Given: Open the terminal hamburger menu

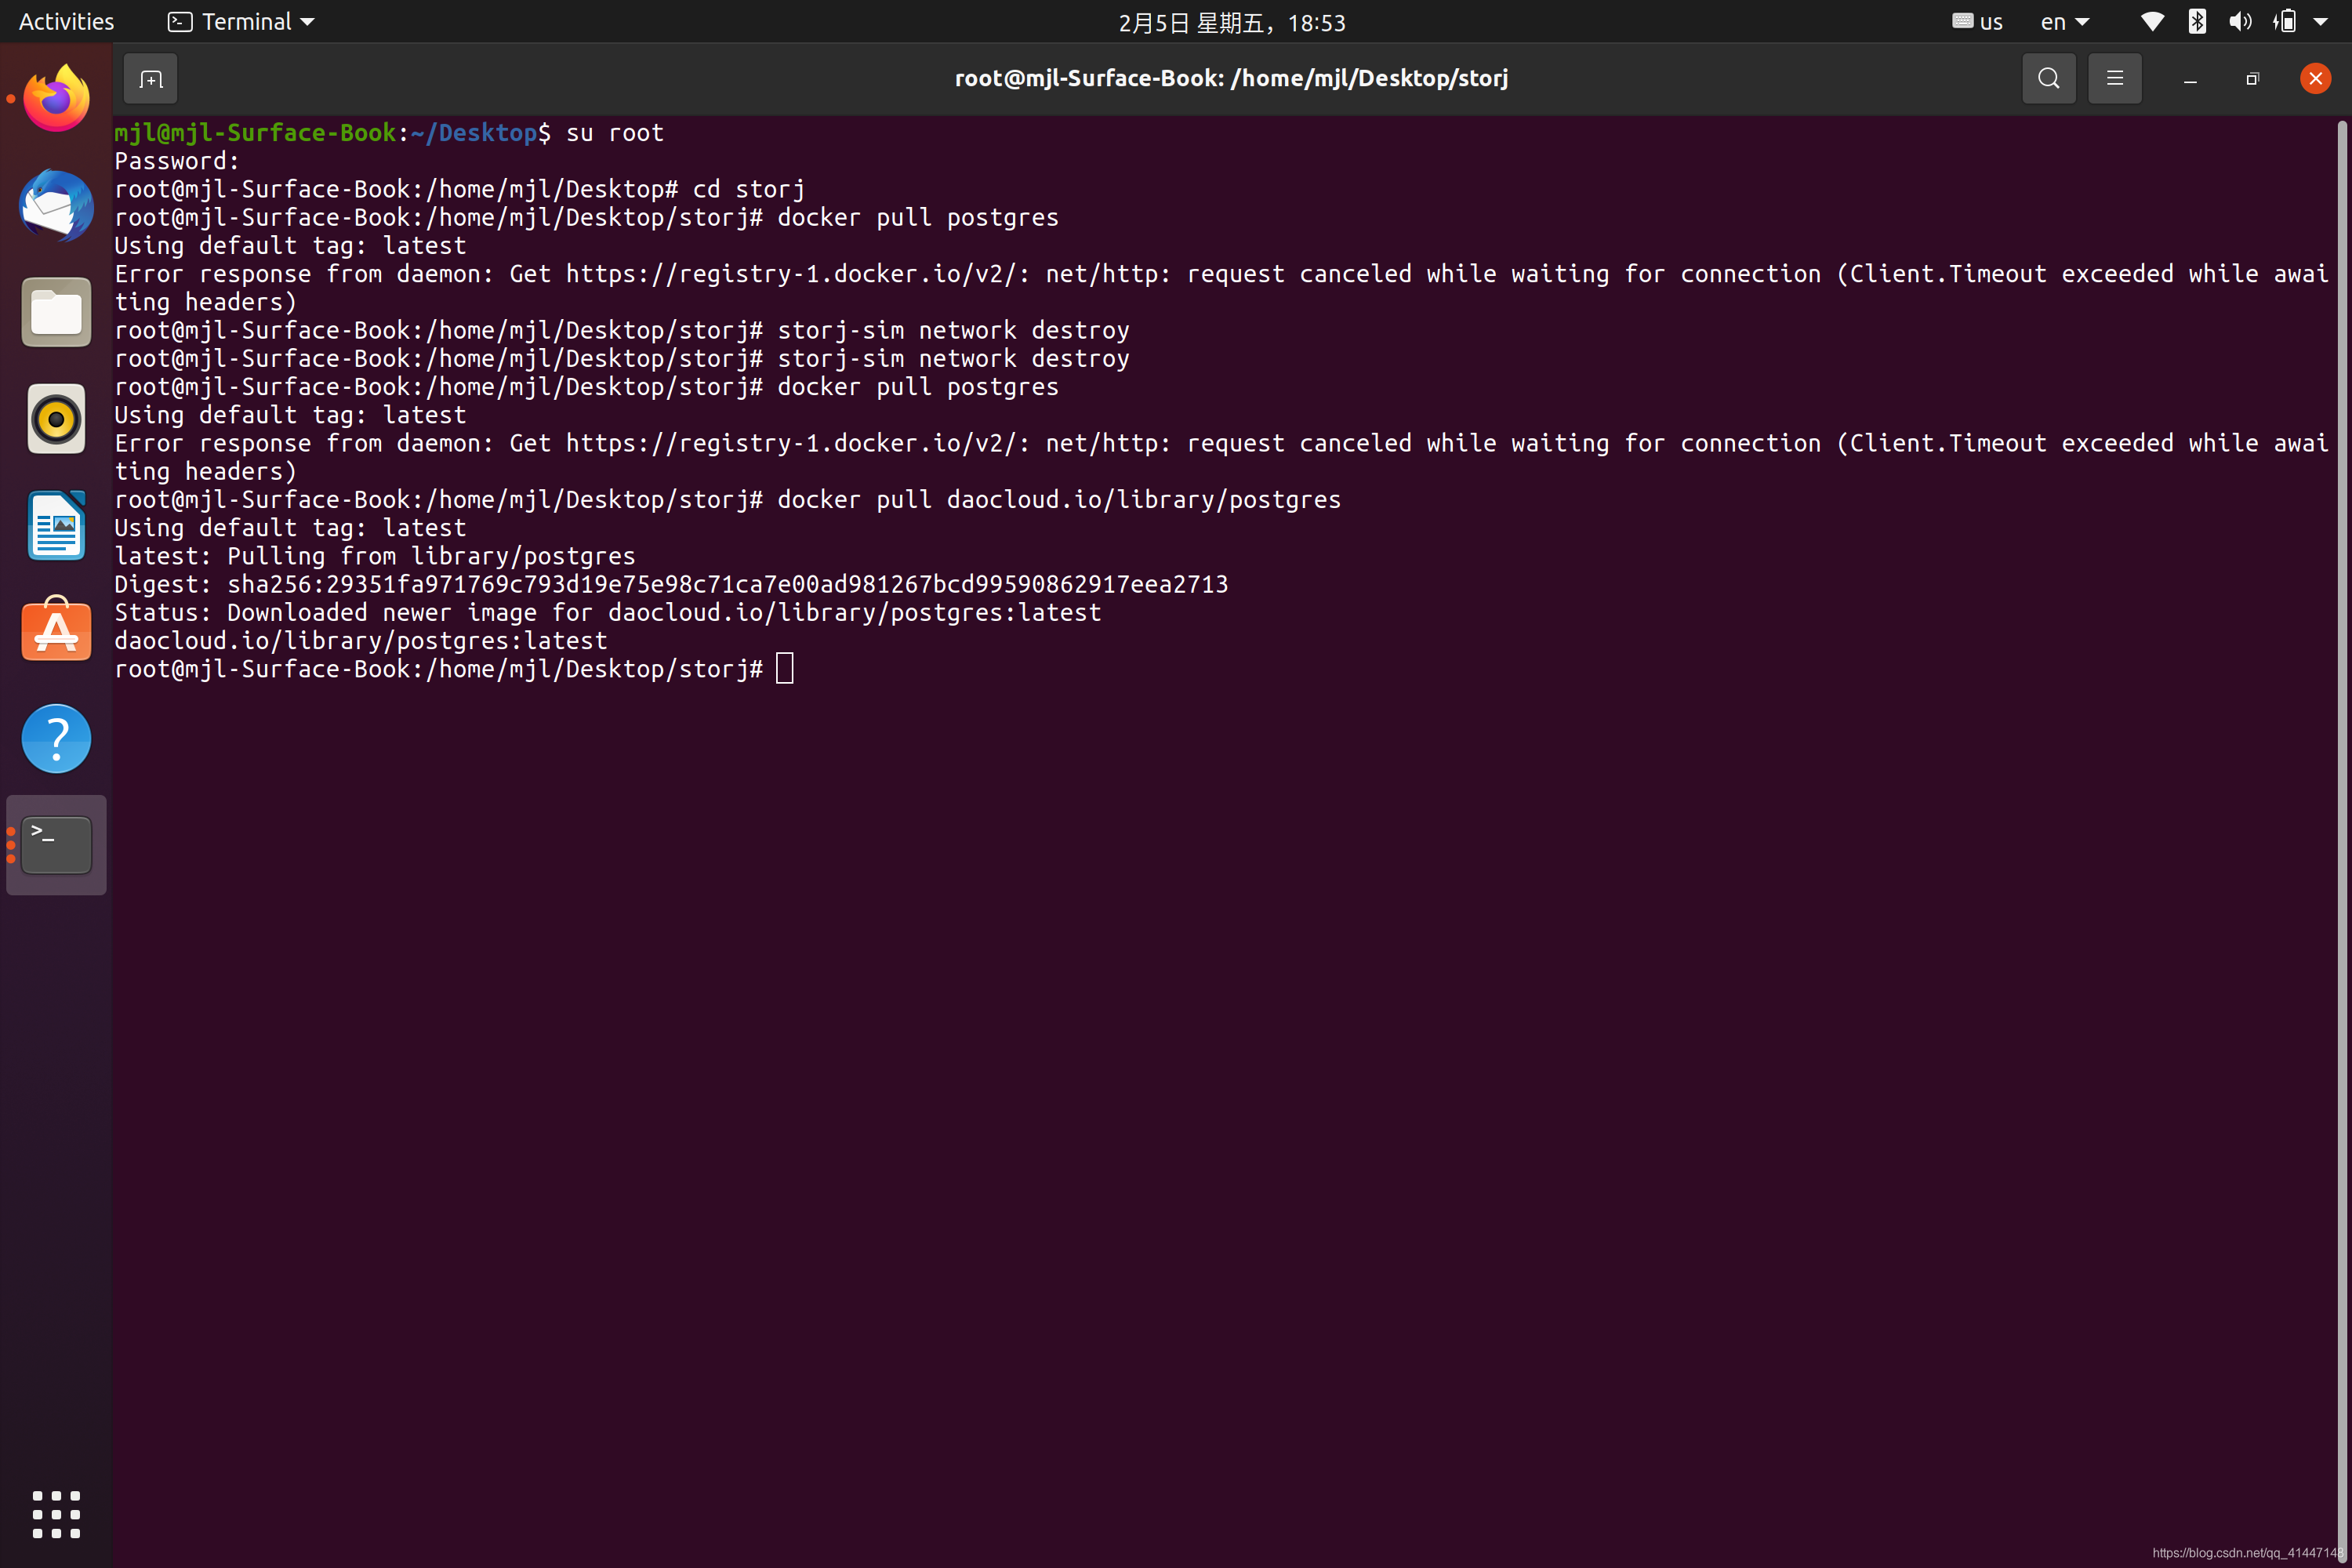Looking at the screenshot, I should point(2114,78).
